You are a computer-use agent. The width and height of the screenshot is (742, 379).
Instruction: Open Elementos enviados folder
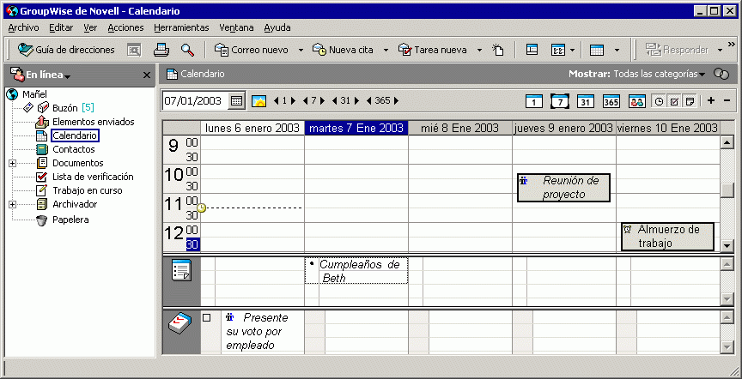coord(94,122)
